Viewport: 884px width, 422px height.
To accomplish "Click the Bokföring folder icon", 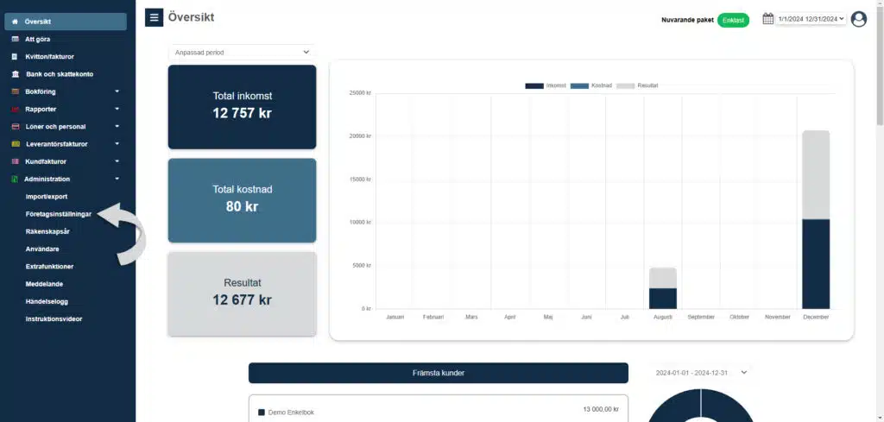I will pyautogui.click(x=16, y=91).
